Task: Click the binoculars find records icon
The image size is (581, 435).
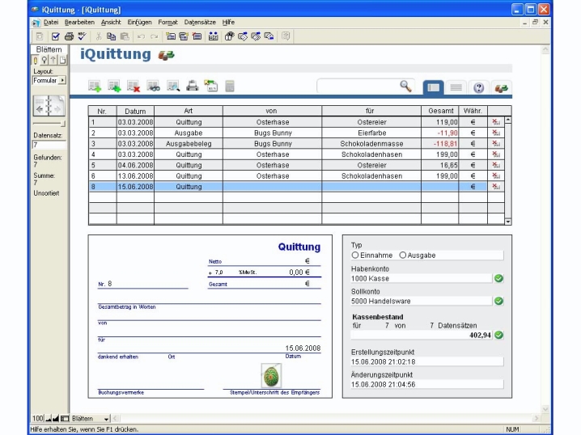Action: (153, 86)
